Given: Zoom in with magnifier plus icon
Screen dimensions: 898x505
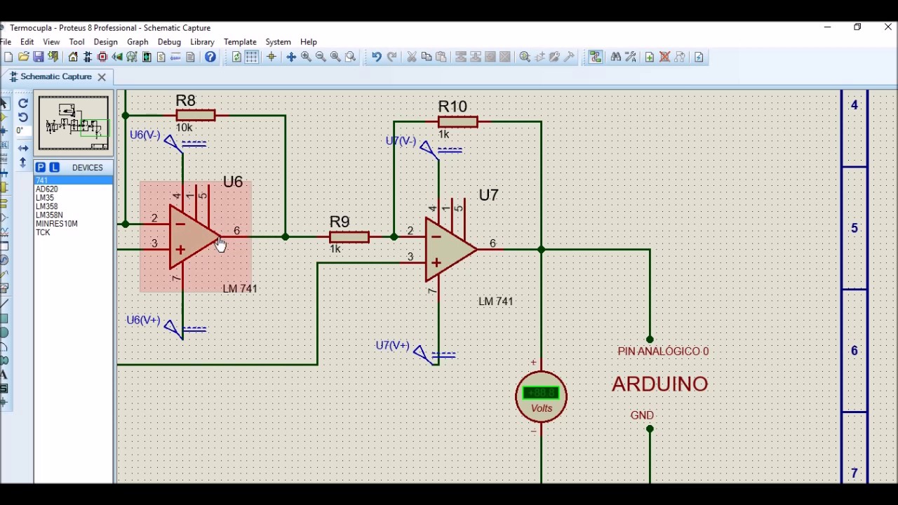Looking at the screenshot, I should pos(306,57).
